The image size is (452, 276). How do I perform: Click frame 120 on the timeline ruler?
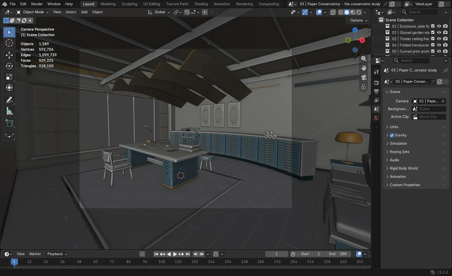tap(178, 261)
